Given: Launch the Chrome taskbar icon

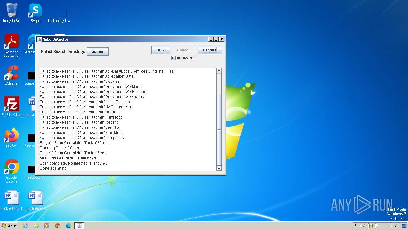Looking at the screenshot, I should pyautogui.click(x=58, y=226).
